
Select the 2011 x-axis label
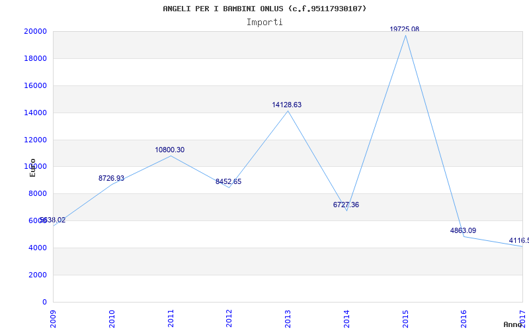(x=171, y=319)
